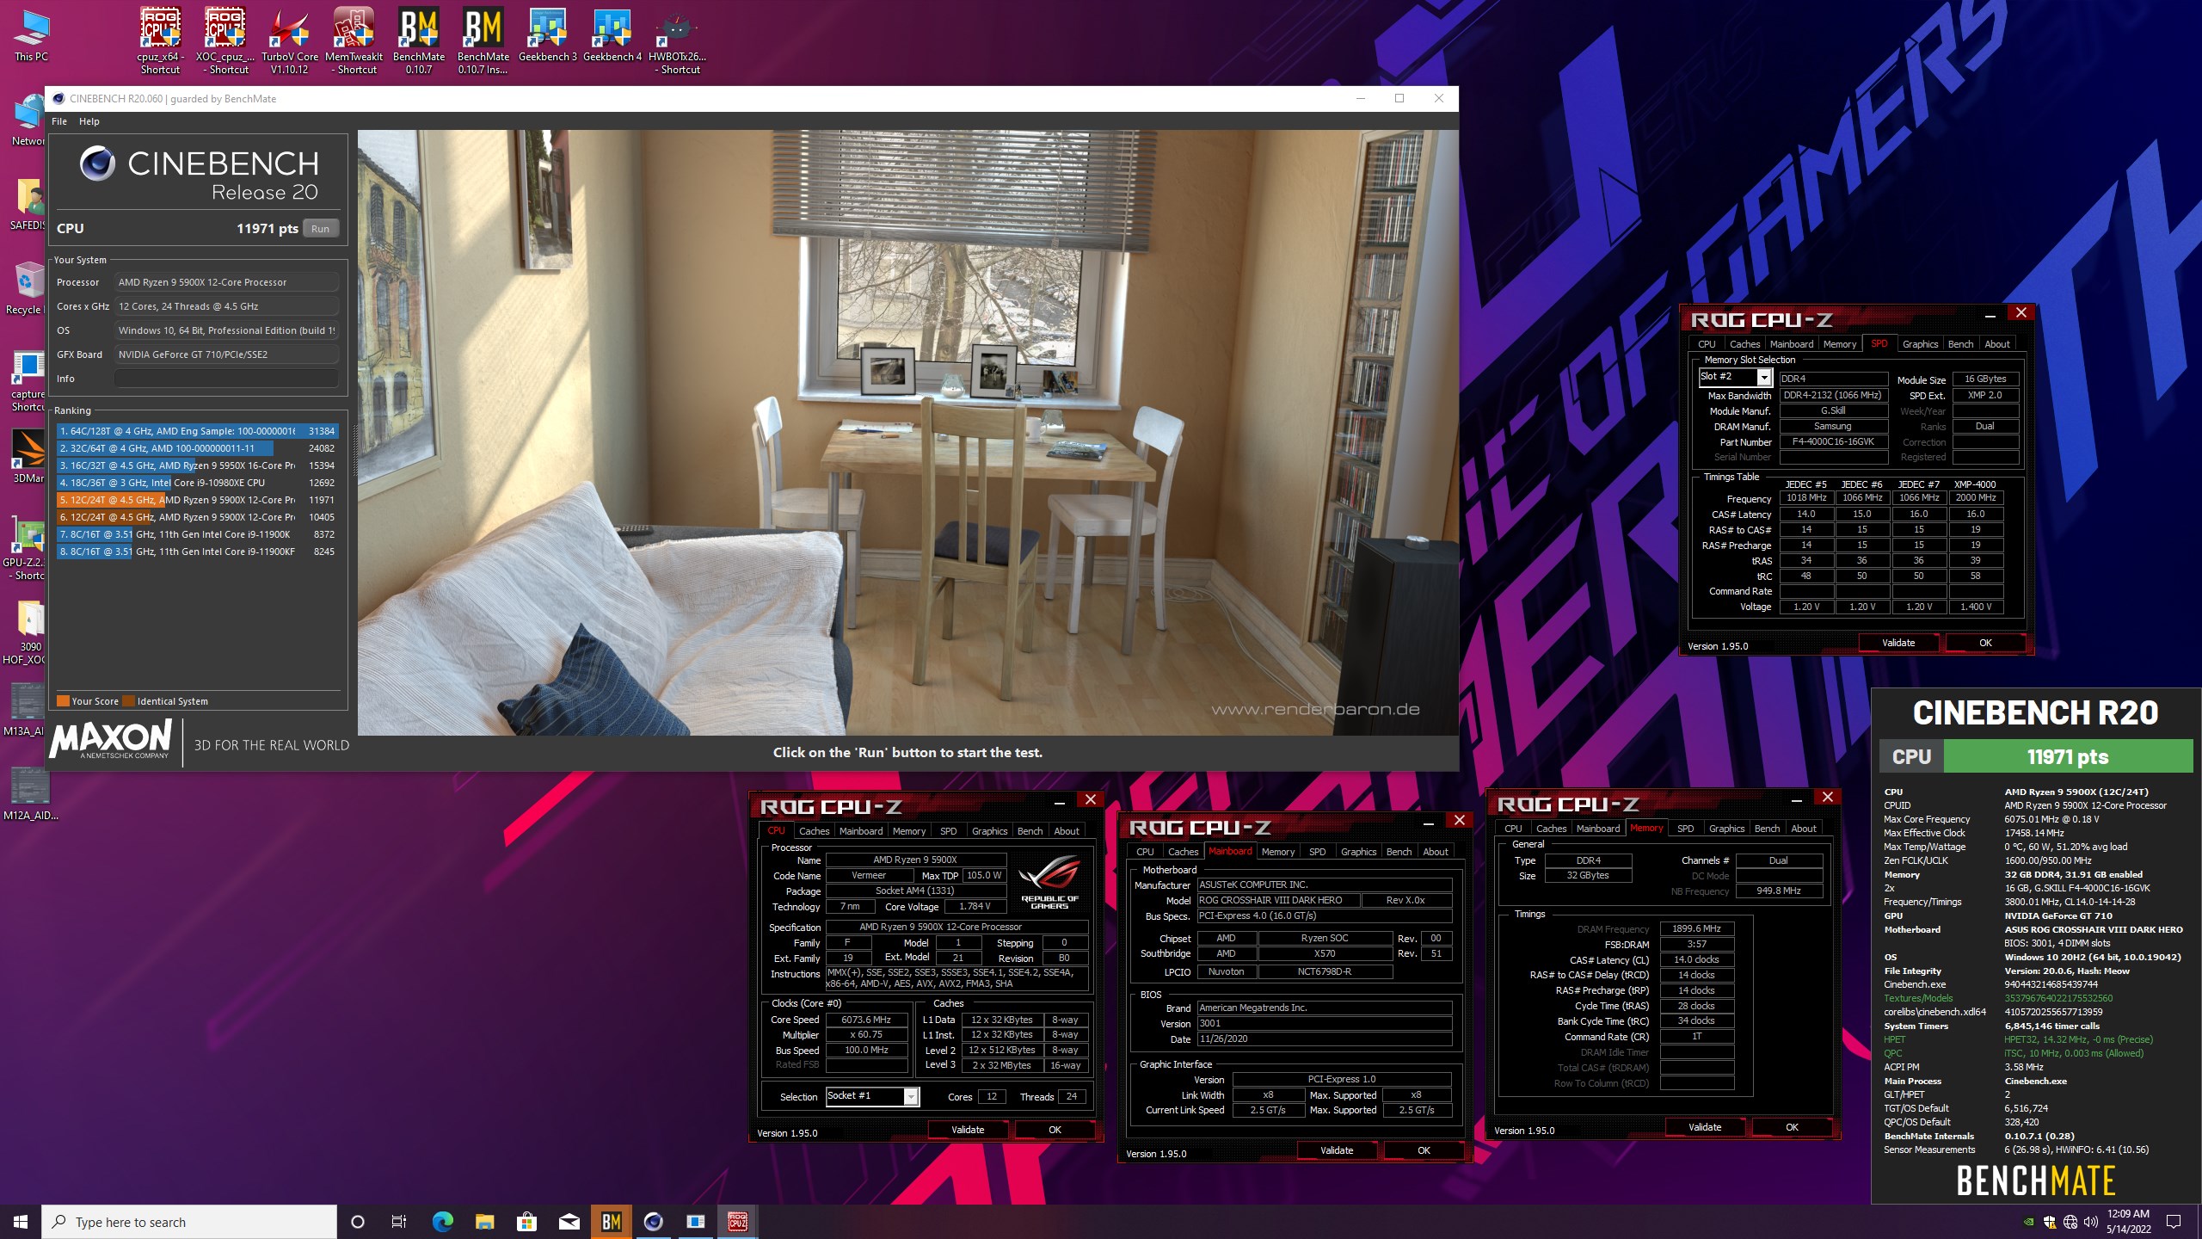Image resolution: width=2202 pixels, height=1239 pixels.
Task: Select ranking row 4 Core i9-10980XE
Action: point(197,483)
